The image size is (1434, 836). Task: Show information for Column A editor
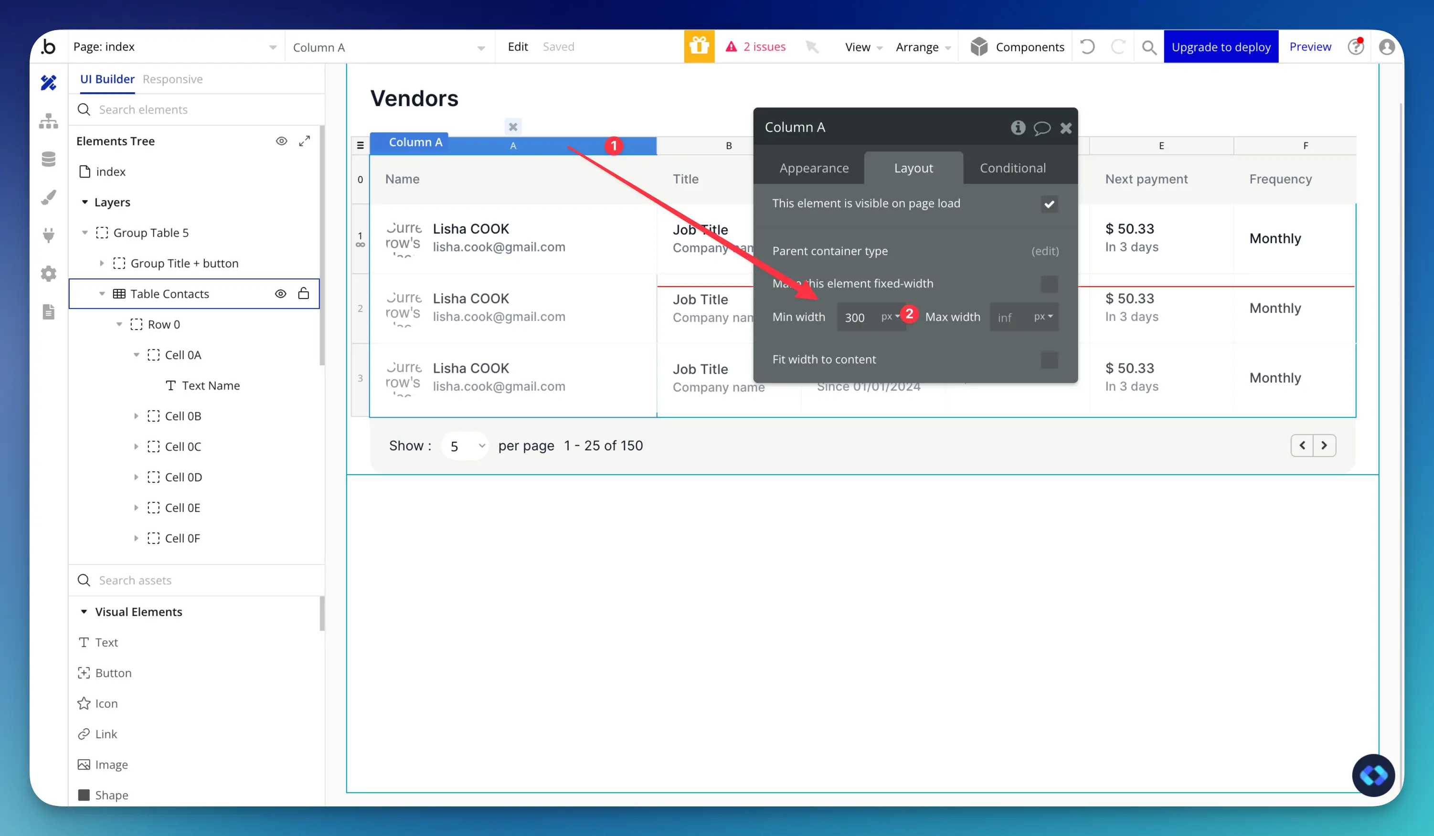tap(1018, 127)
